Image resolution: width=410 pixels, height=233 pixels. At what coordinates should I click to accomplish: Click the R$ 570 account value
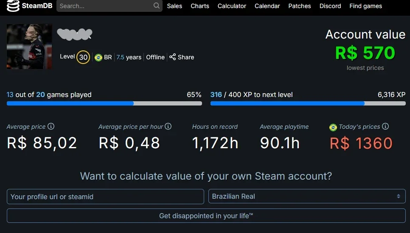(x=365, y=53)
